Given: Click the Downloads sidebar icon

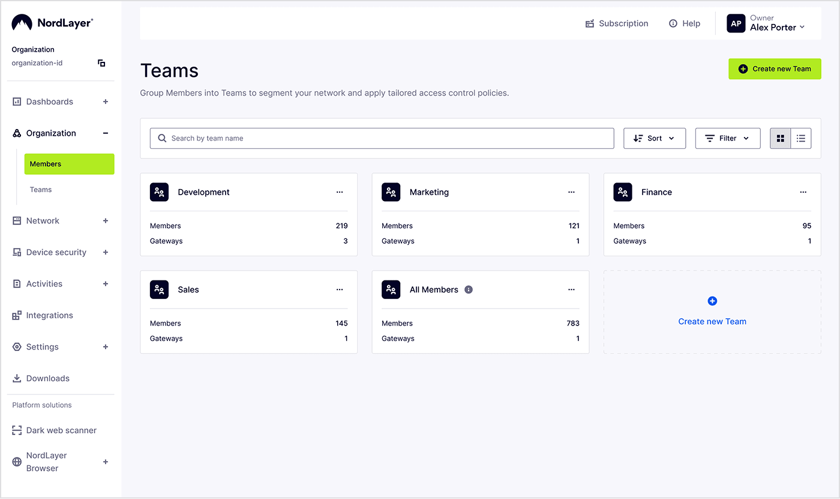Looking at the screenshot, I should pyautogui.click(x=17, y=378).
